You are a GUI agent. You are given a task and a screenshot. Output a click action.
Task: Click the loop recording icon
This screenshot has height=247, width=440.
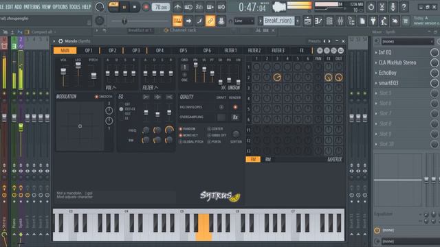221,7
